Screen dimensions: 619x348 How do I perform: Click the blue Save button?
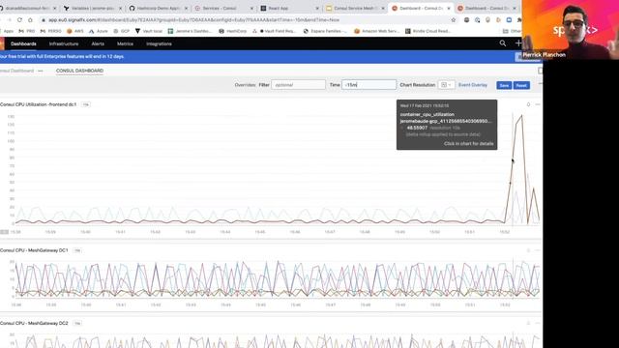[504, 85]
